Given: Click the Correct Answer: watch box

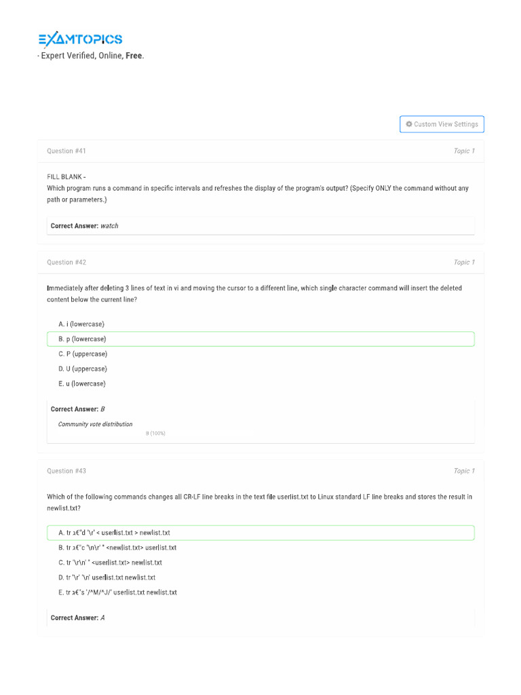Looking at the screenshot, I should pyautogui.click(x=260, y=226).
